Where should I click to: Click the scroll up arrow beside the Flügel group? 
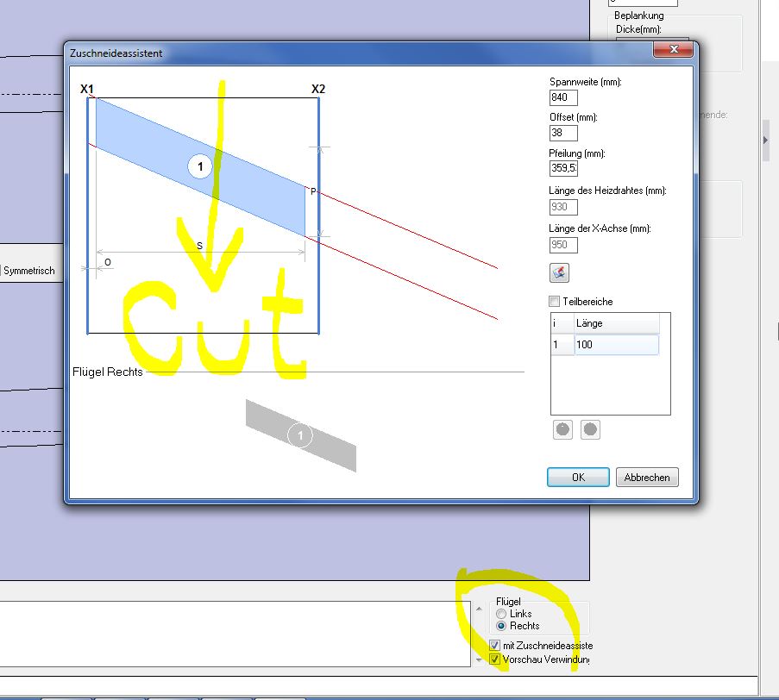(480, 607)
